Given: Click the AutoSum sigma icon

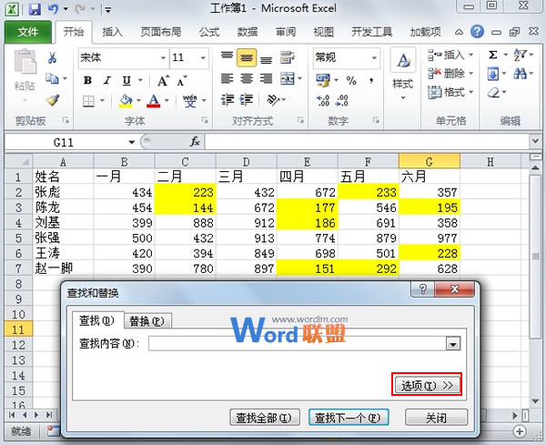Looking at the screenshot, I should pos(494,55).
